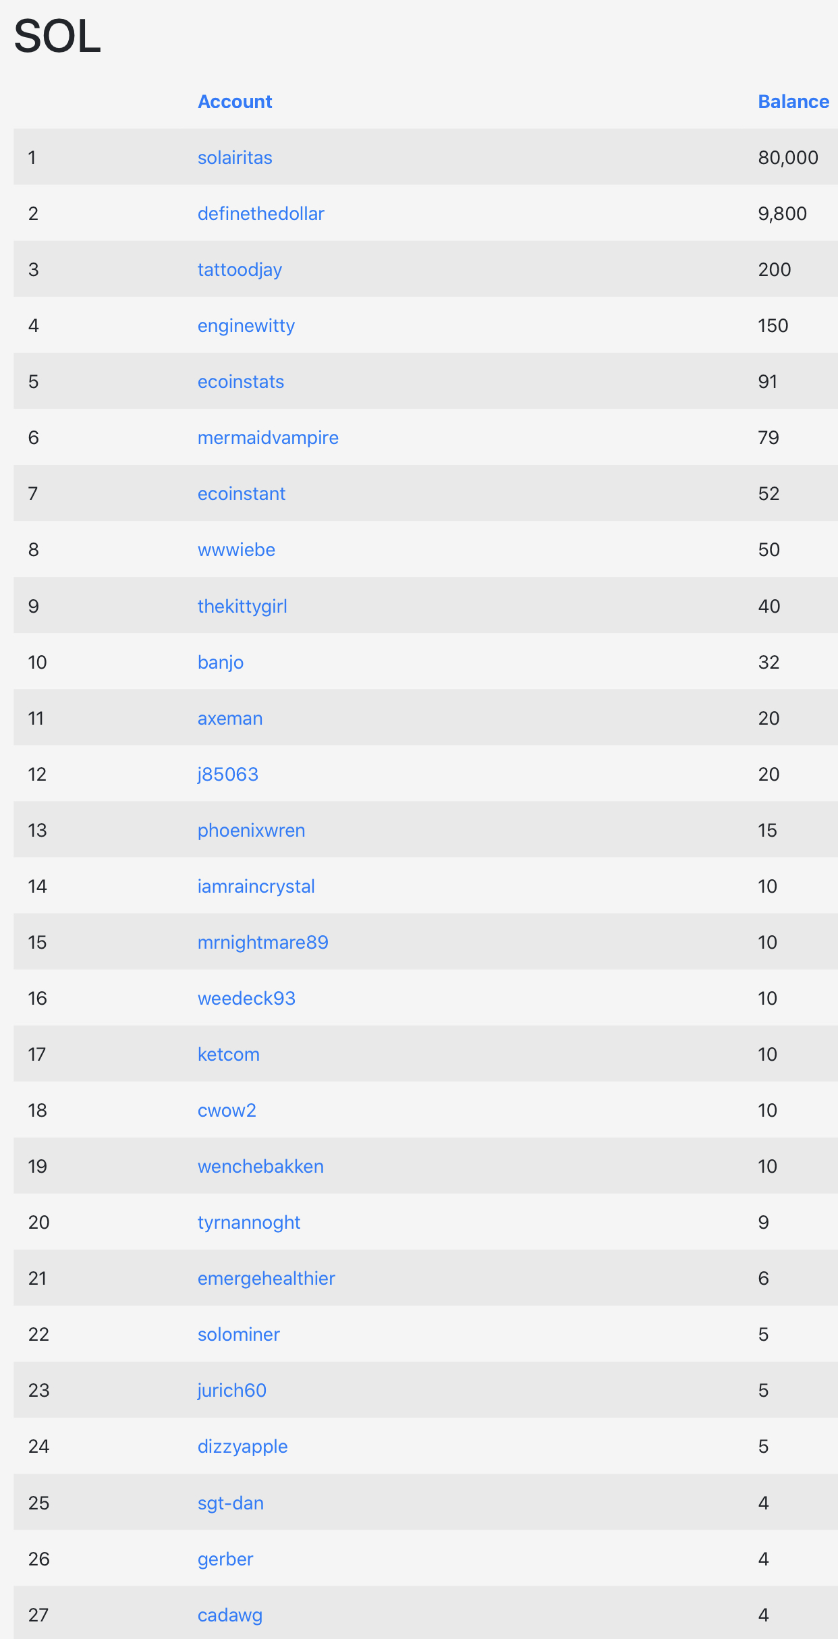Open the mrnightmare89 account

tap(262, 942)
